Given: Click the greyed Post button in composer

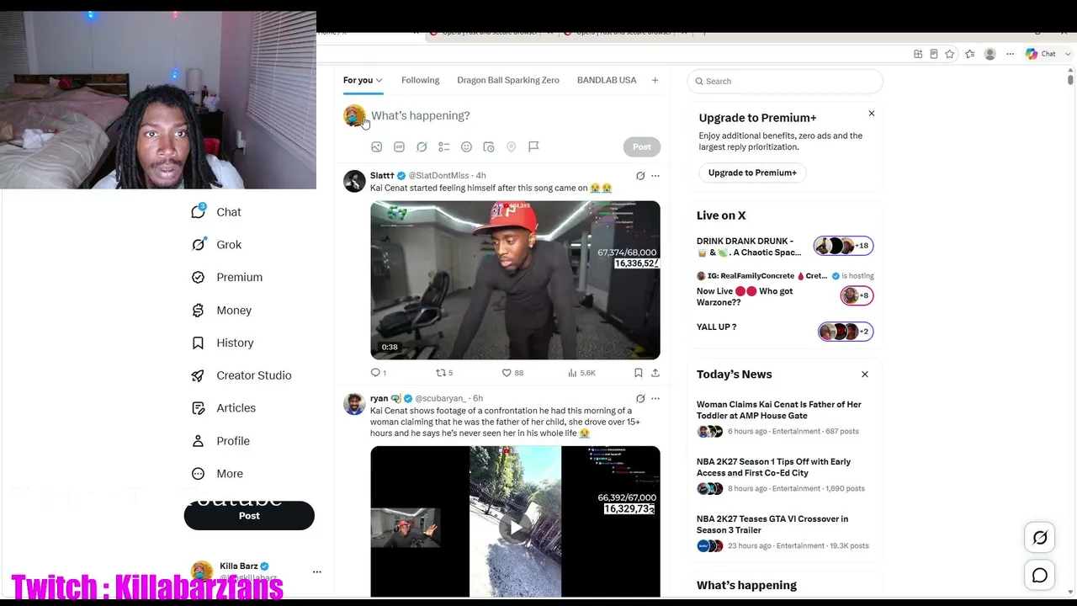Looking at the screenshot, I should (x=642, y=146).
